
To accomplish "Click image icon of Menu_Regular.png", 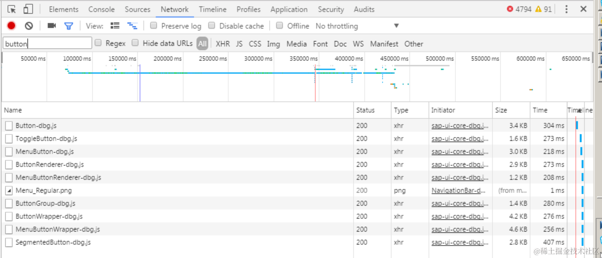I will click(x=9, y=191).
